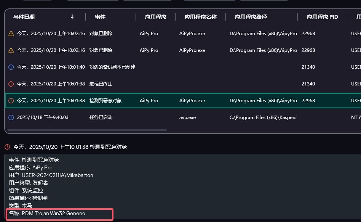Screen dimensions: 361x222
Task: Select PID 21340 in the 进程已终止 row
Action: 308,84
